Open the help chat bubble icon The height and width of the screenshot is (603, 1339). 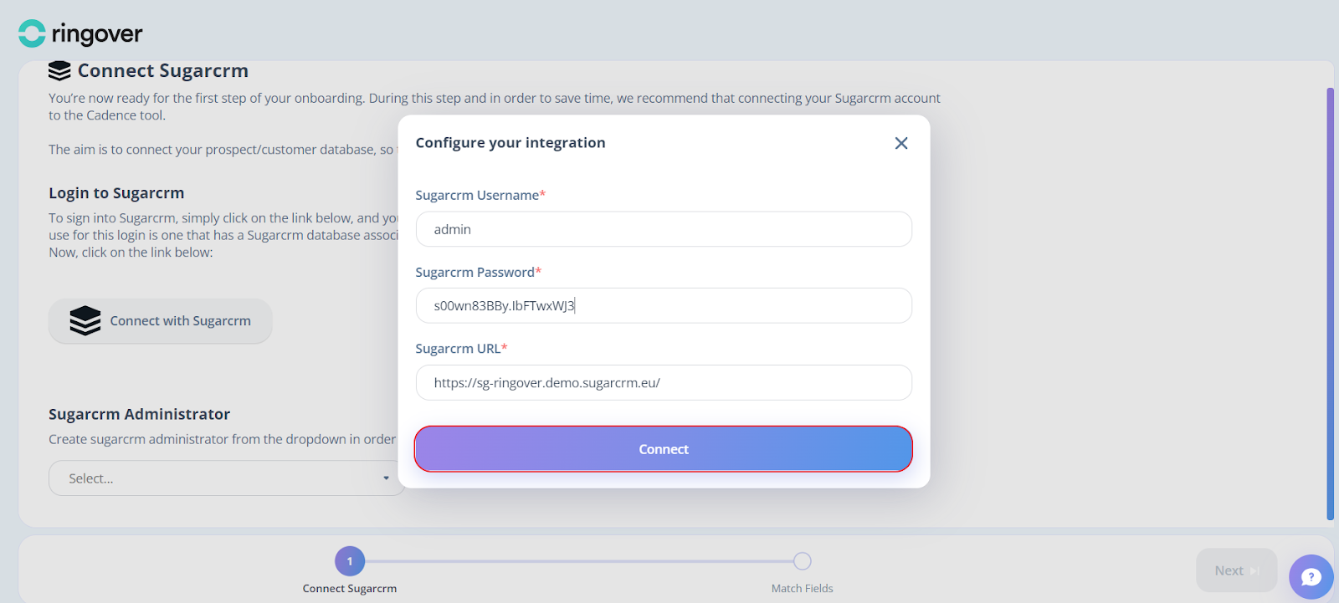point(1311,576)
